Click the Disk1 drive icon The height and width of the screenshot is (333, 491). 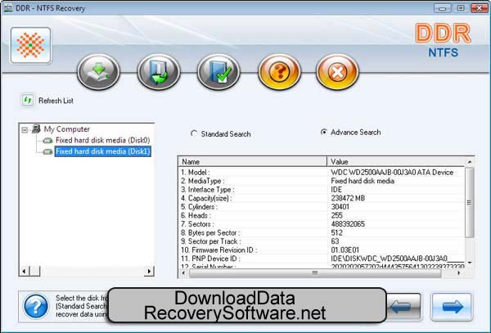47,152
